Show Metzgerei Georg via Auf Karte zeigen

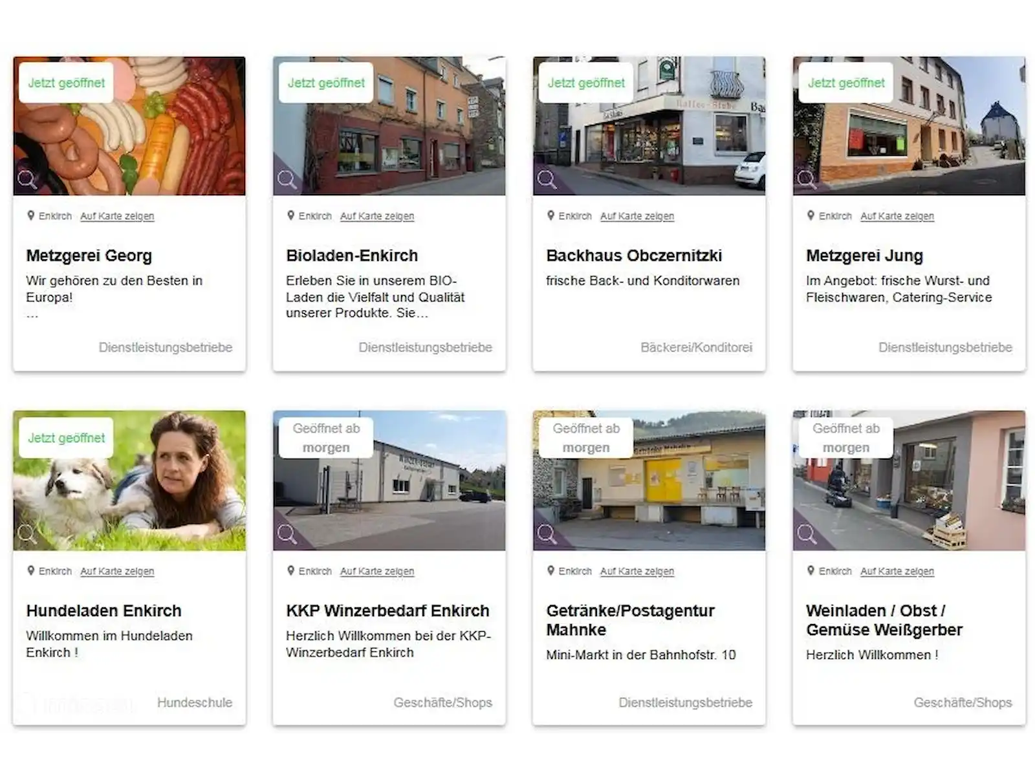[117, 216]
